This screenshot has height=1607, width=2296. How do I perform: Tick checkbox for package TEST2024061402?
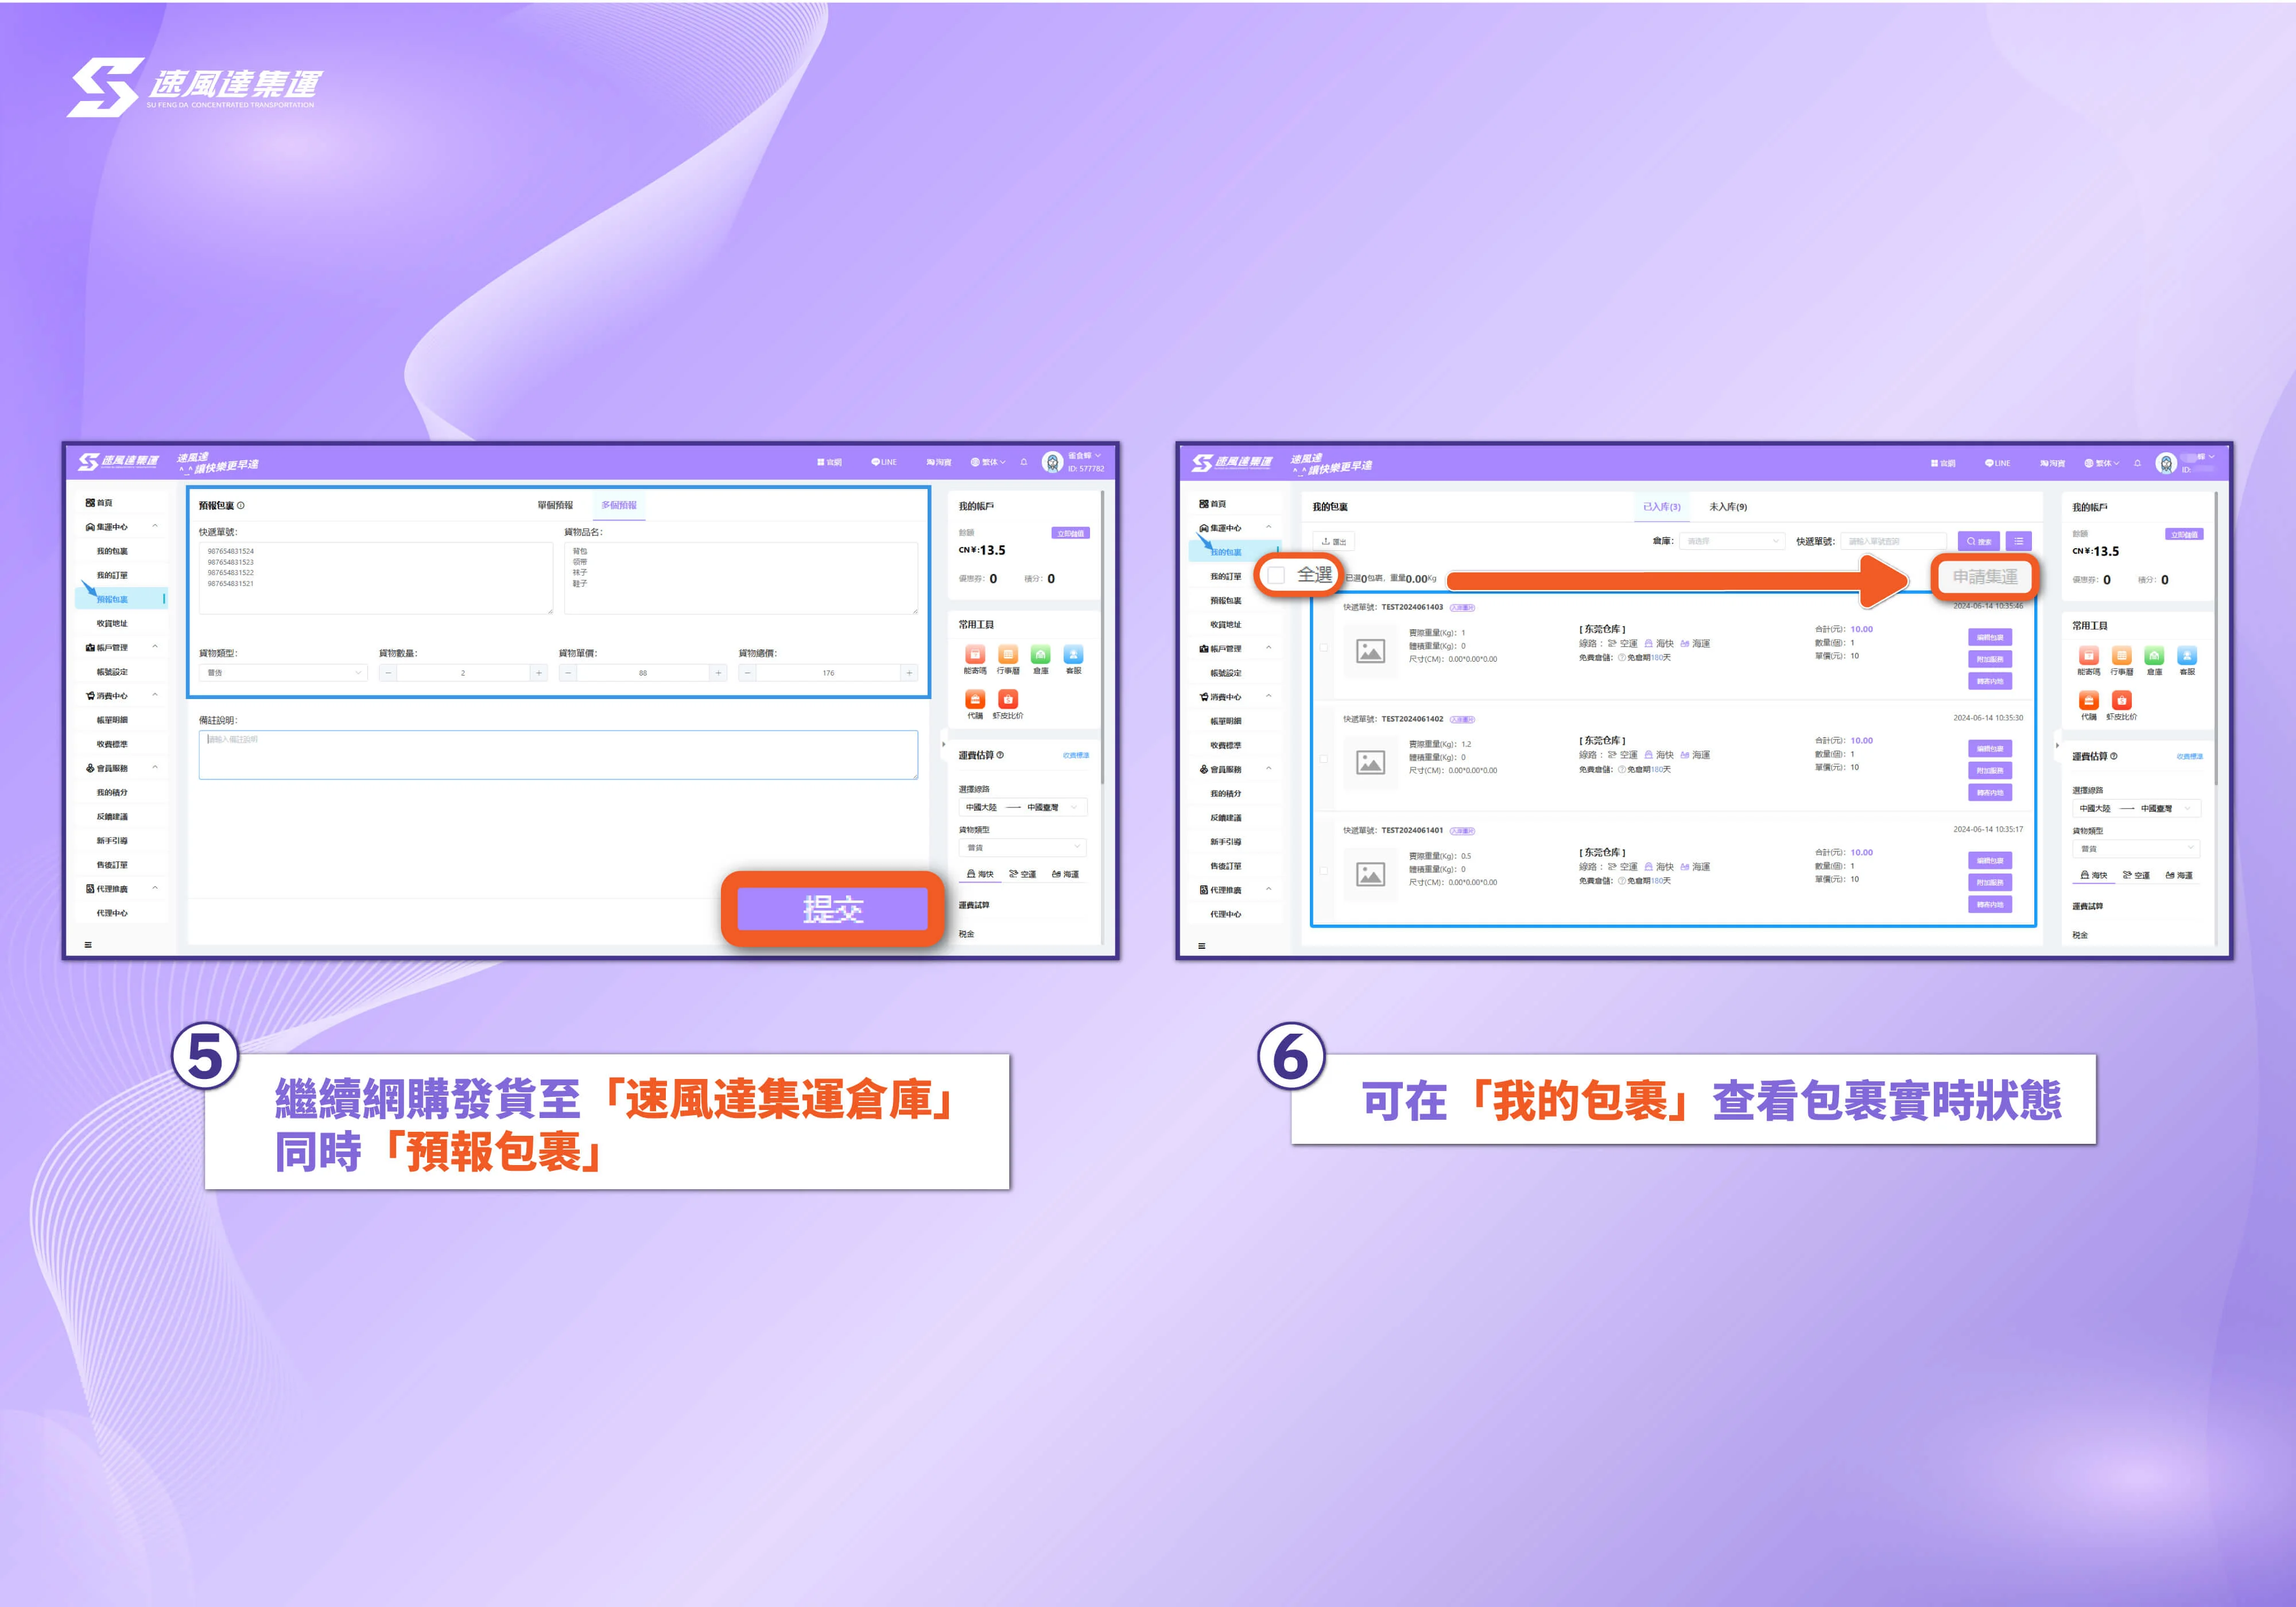coord(1324,759)
